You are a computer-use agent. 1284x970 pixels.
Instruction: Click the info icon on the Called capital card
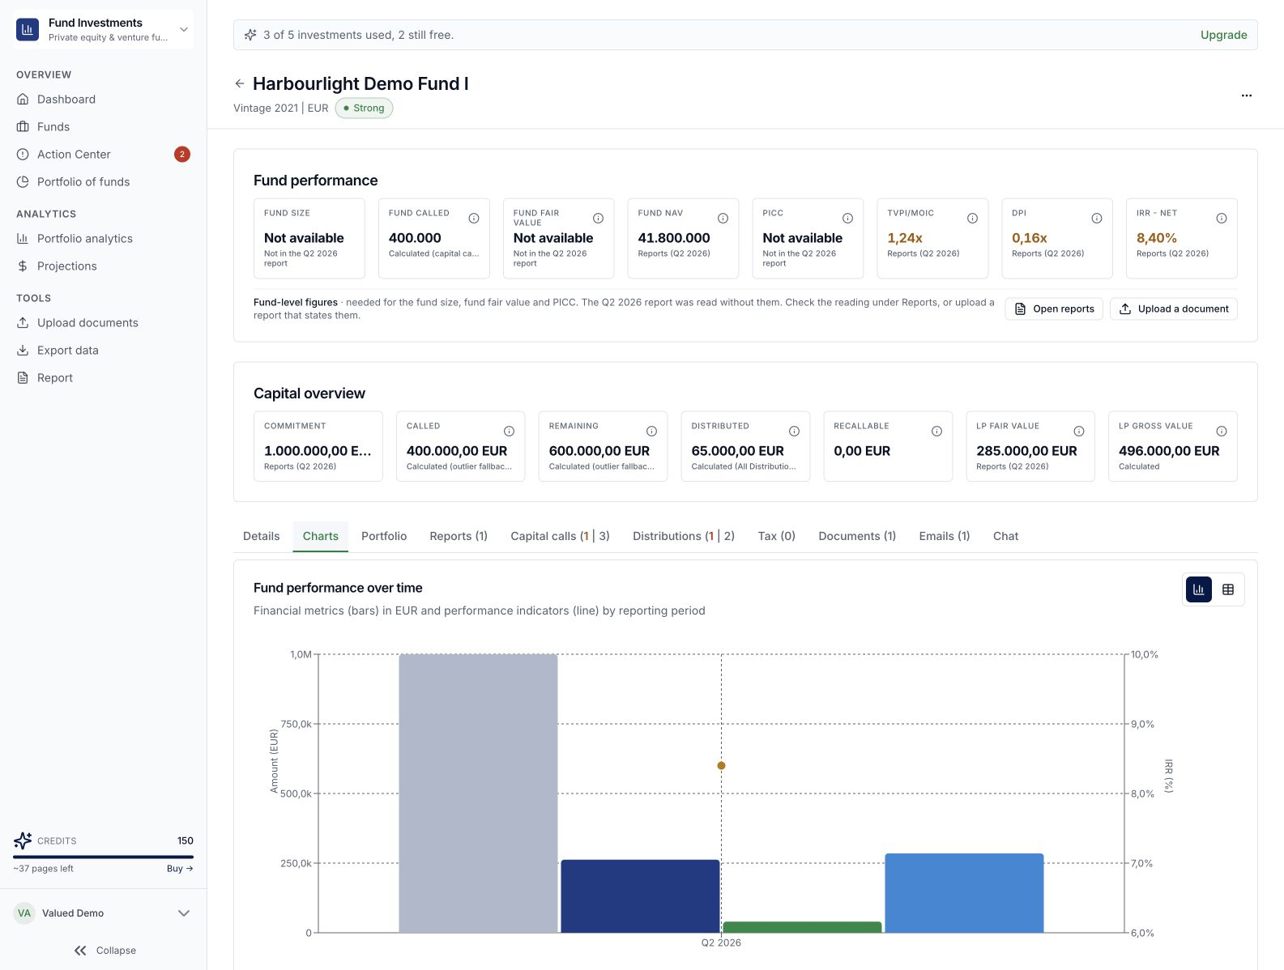[509, 431]
